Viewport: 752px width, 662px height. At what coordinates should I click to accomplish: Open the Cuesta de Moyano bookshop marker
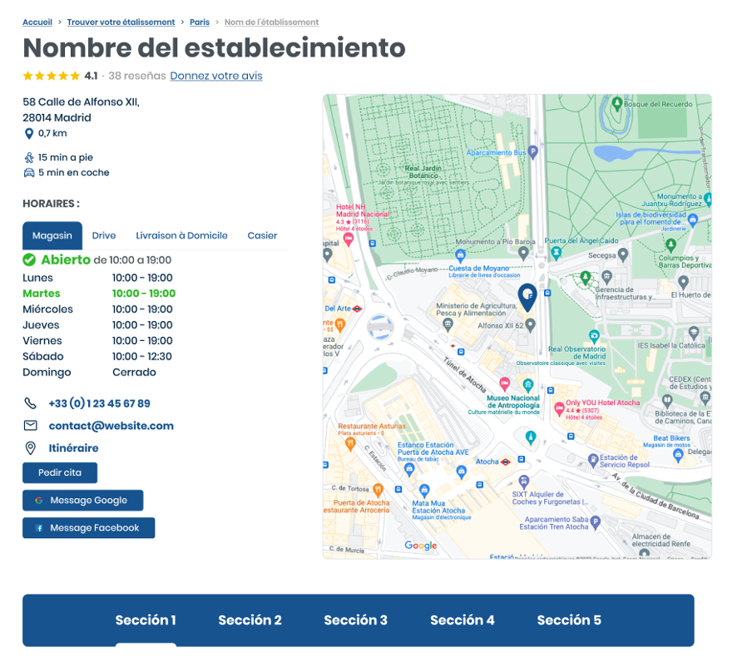[x=460, y=256]
